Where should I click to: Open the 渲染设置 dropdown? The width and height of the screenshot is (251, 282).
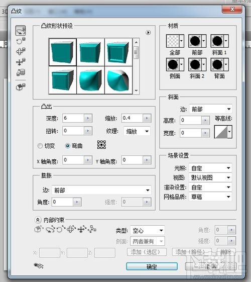pos(210,187)
